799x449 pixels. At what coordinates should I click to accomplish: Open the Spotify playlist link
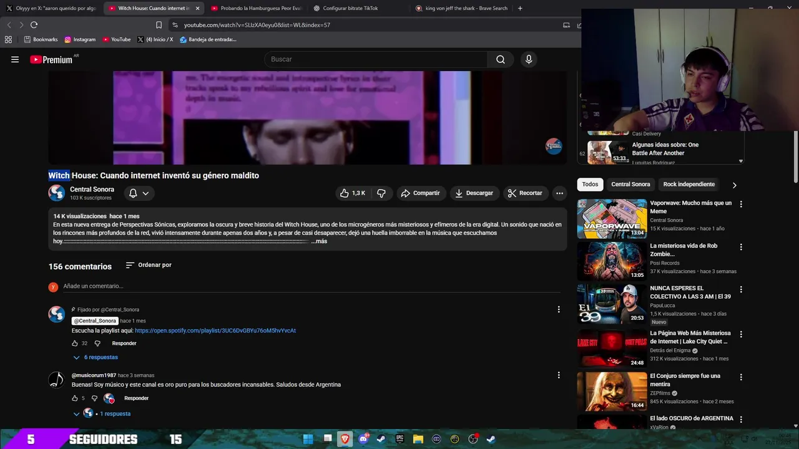[215, 331]
